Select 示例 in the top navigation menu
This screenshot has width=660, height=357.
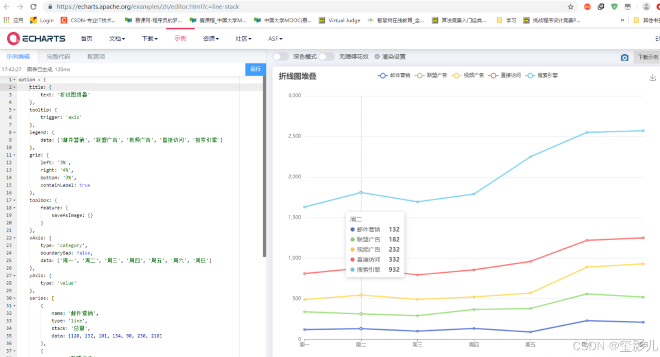[180, 38]
